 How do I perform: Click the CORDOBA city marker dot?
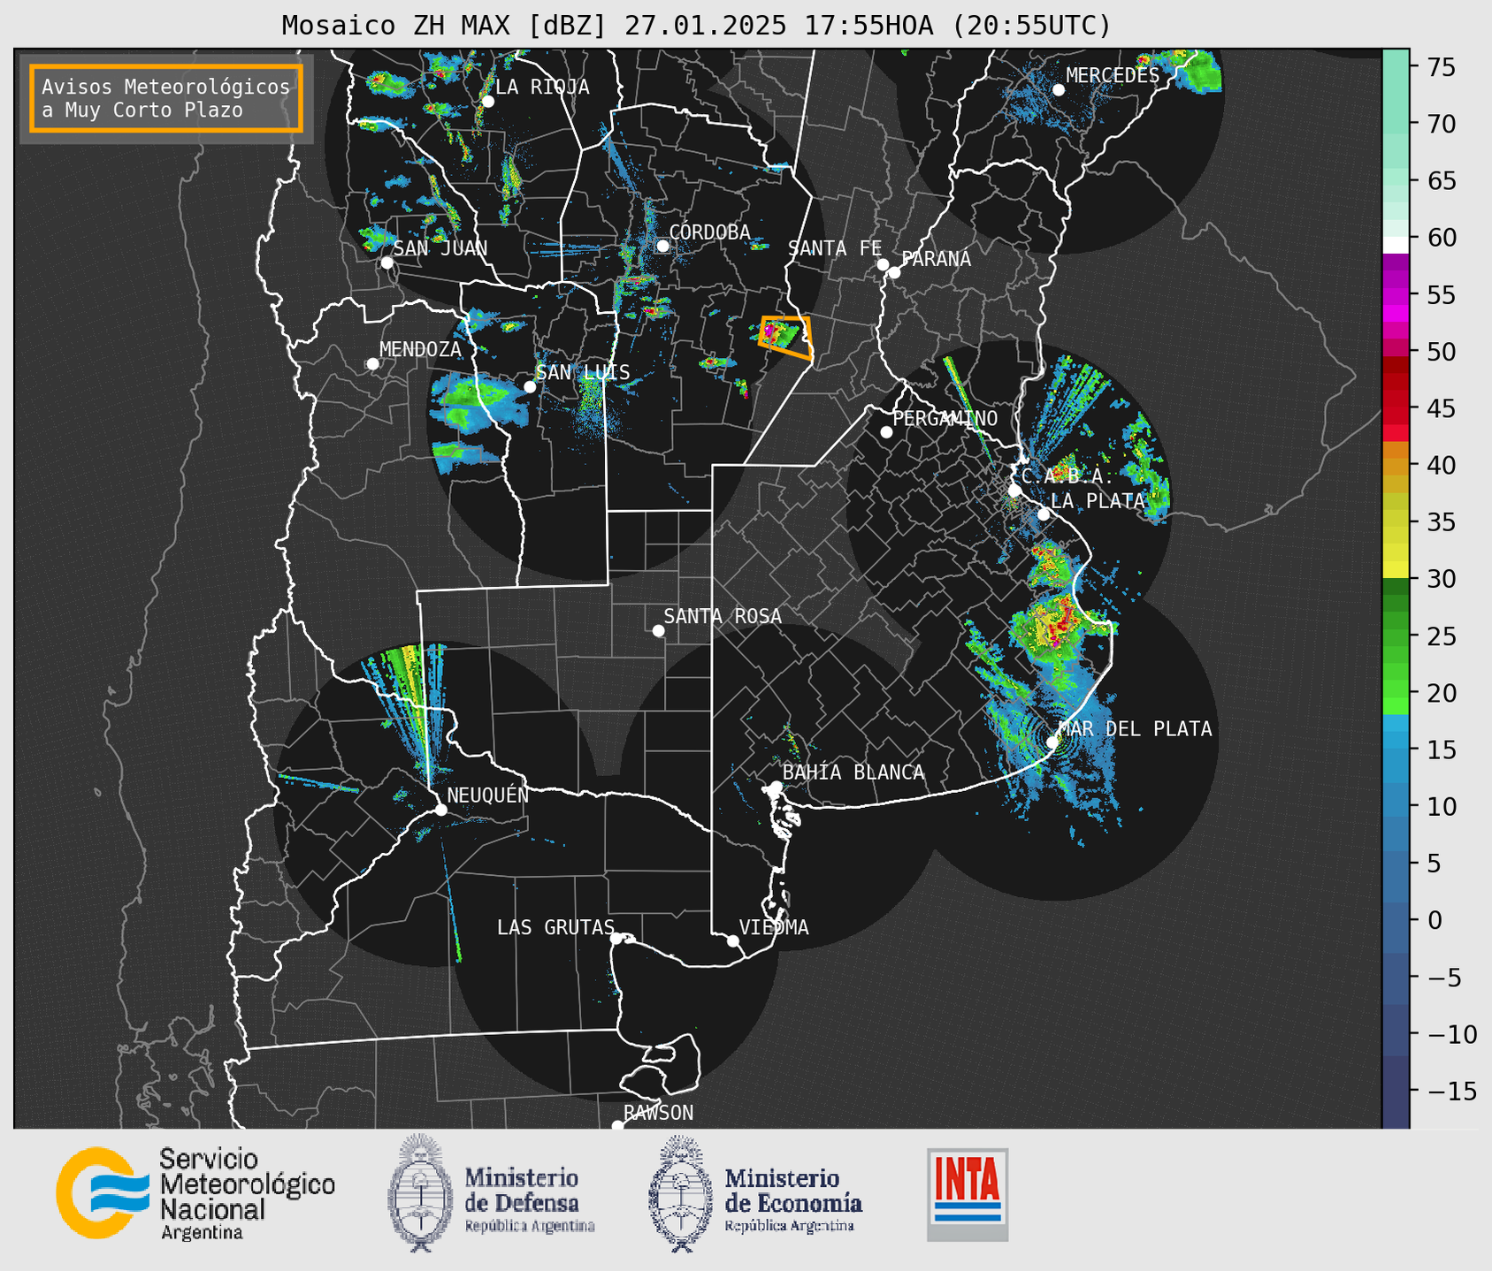point(663,246)
